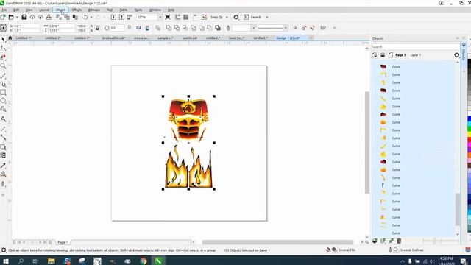This screenshot has height=265, width=471.
Task: Select the Pick tool in the toolbox
Action: [3, 39]
